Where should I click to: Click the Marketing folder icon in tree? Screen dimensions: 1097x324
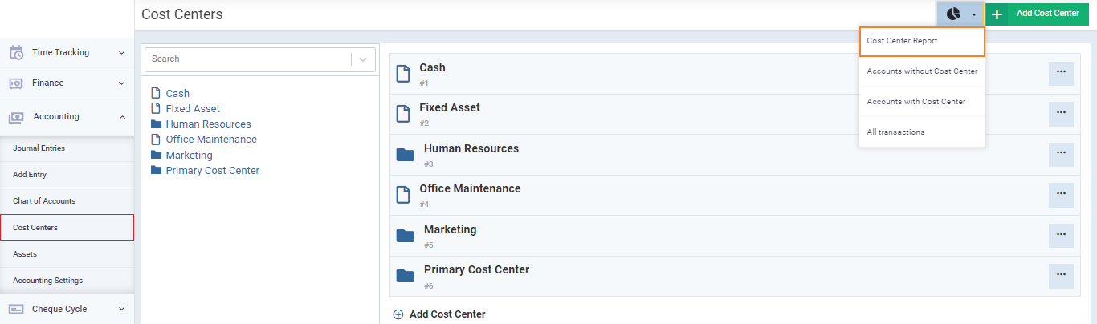point(156,155)
